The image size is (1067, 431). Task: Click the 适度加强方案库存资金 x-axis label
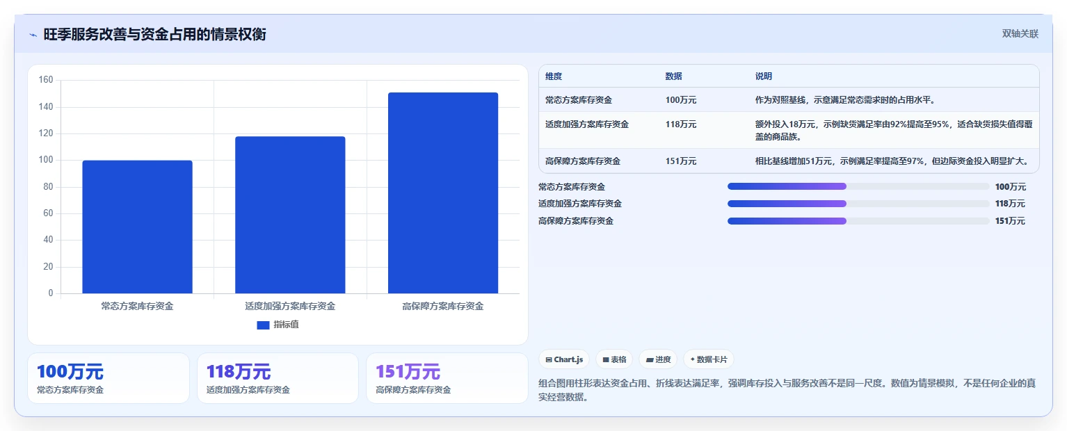click(290, 306)
